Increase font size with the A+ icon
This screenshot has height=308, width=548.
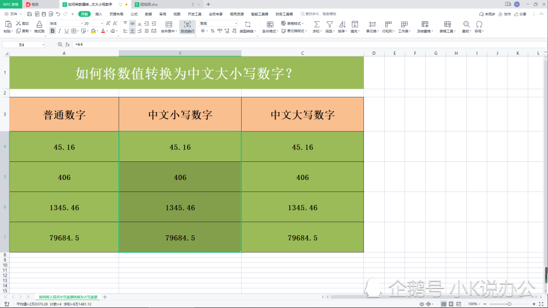pyautogui.click(x=108, y=24)
